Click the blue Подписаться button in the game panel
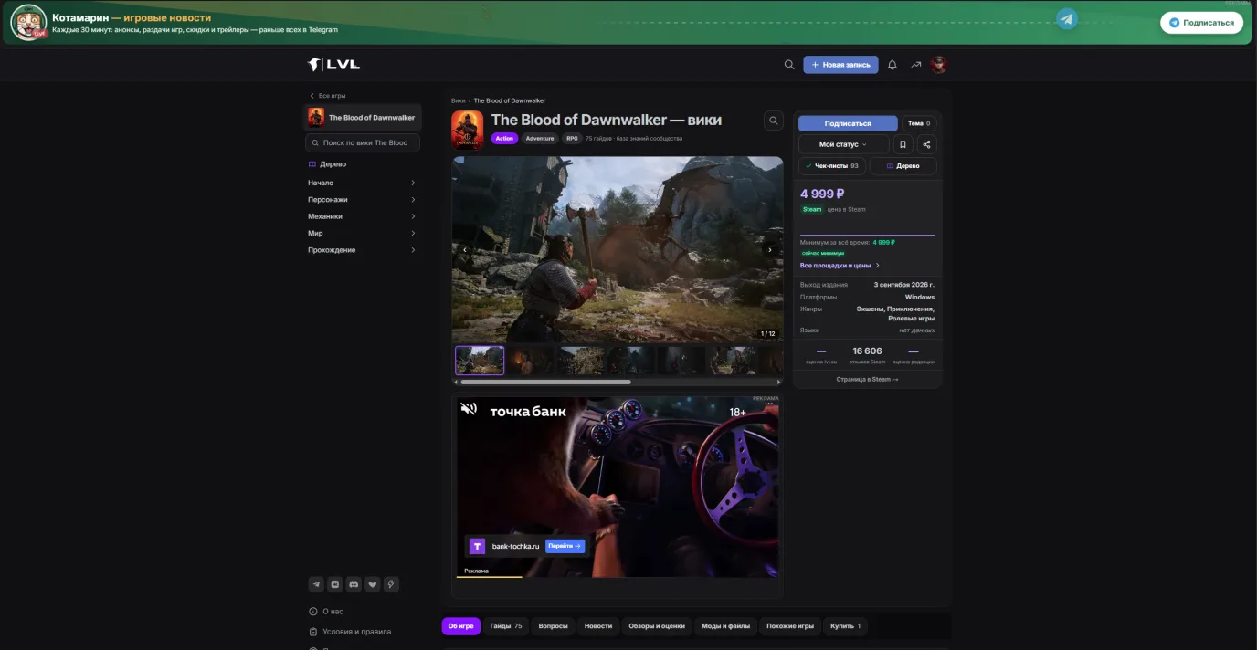 click(848, 123)
